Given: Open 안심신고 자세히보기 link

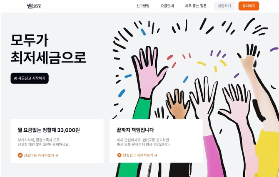Looking at the screenshot, I should coord(137,155).
